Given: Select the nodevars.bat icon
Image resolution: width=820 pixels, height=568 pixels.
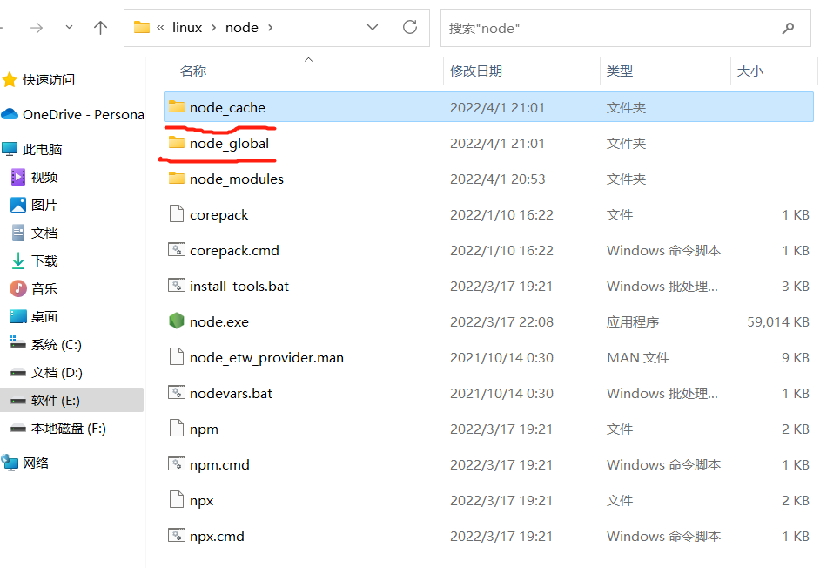Looking at the screenshot, I should pyautogui.click(x=177, y=393).
